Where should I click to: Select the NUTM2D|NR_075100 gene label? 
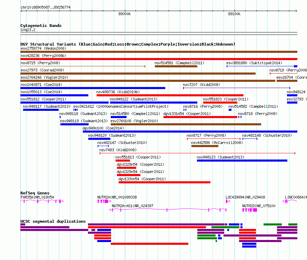coord(259,206)
